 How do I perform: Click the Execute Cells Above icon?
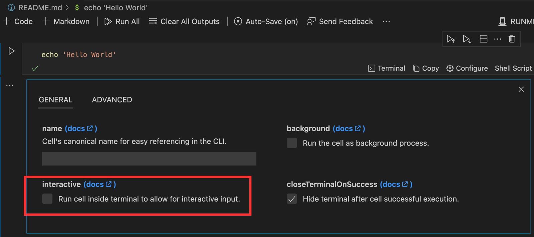click(x=451, y=39)
